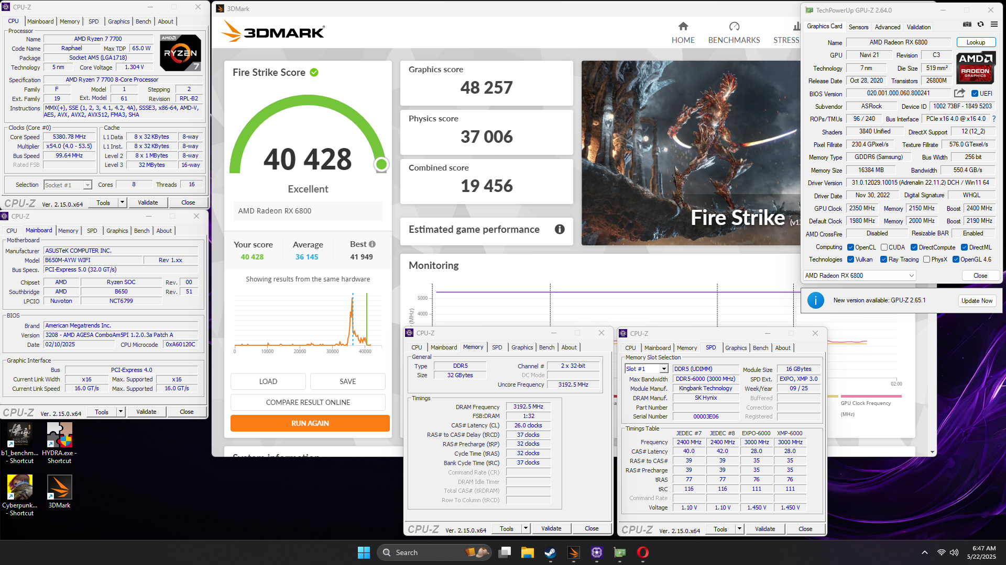Expand Tools arrow in CPU-Z CPU window

[122, 202]
